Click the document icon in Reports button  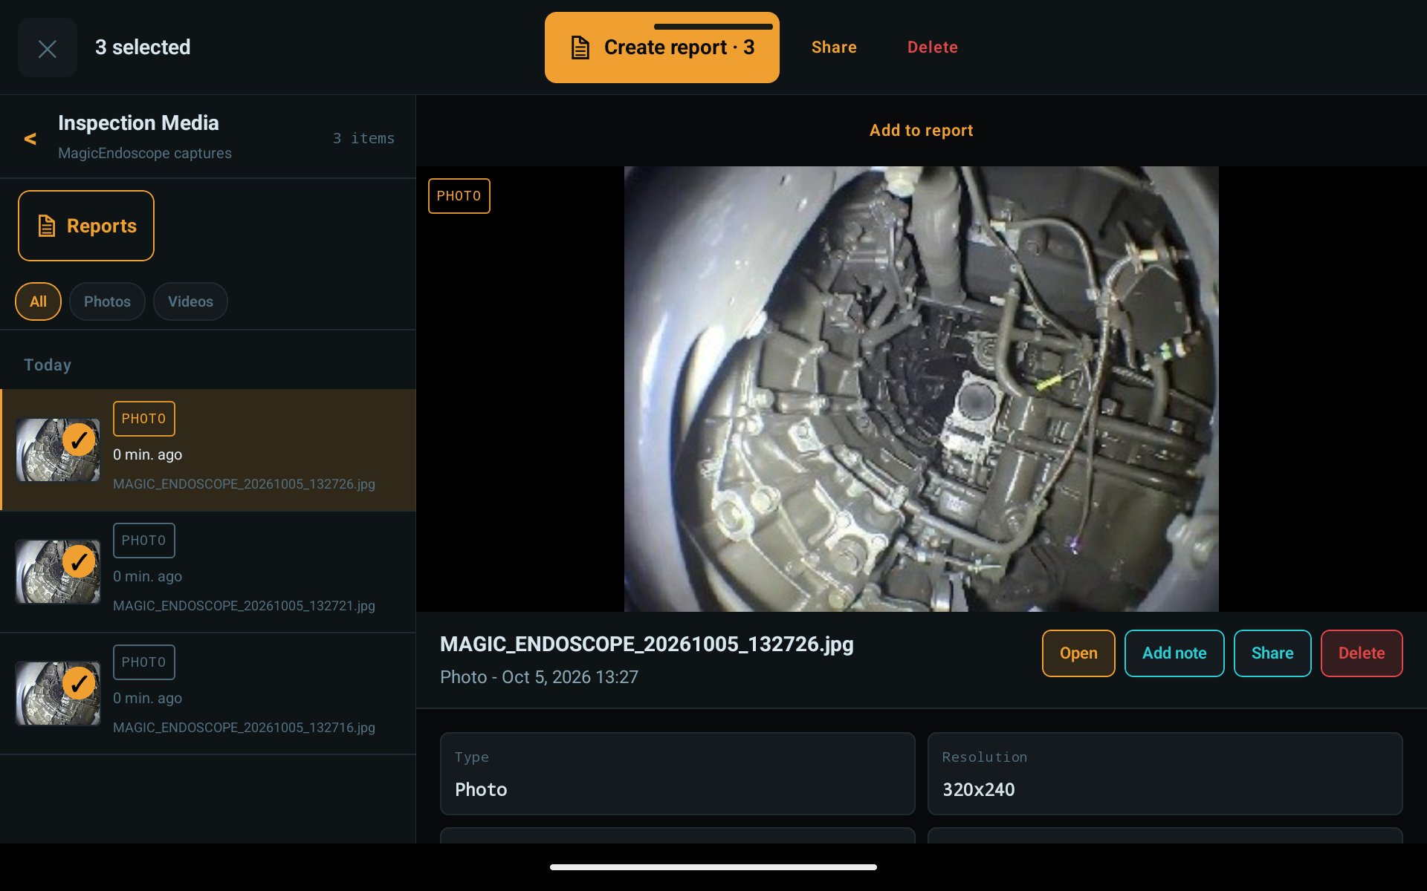tap(47, 226)
